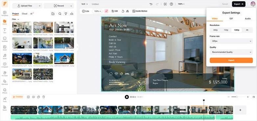Open the 30fps frame rate dropdown
This screenshot has height=121, width=257.
tap(231, 41)
